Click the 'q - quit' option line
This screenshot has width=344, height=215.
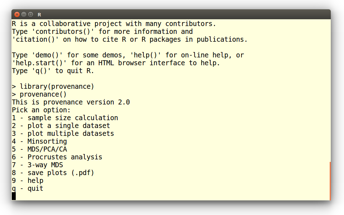[x=28, y=188]
